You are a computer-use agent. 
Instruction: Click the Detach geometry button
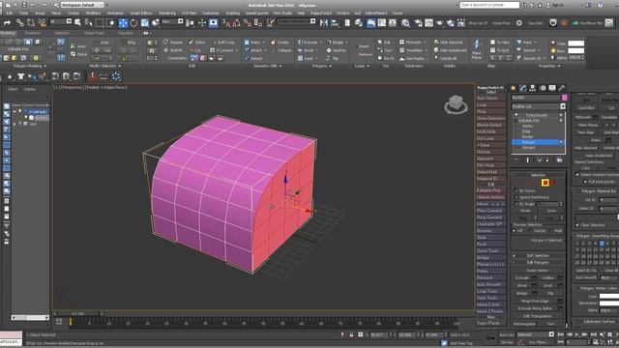coord(253,58)
